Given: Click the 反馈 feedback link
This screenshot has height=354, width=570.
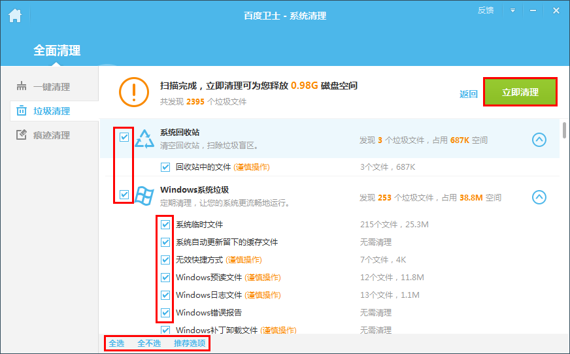Looking at the screenshot, I should tap(486, 10).
